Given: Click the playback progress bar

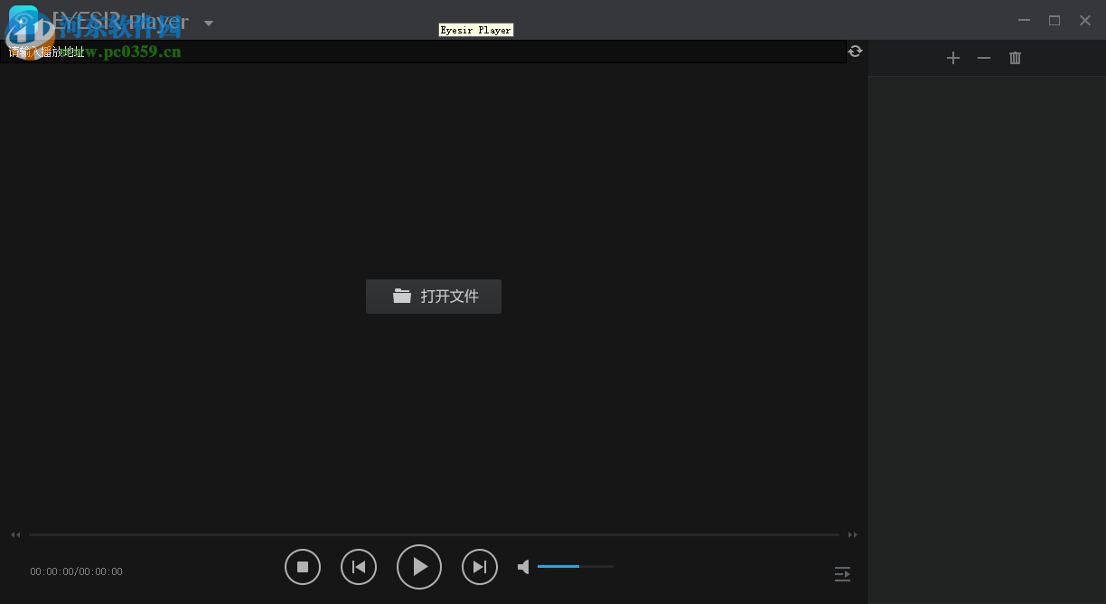Looking at the screenshot, I should click(x=434, y=534).
